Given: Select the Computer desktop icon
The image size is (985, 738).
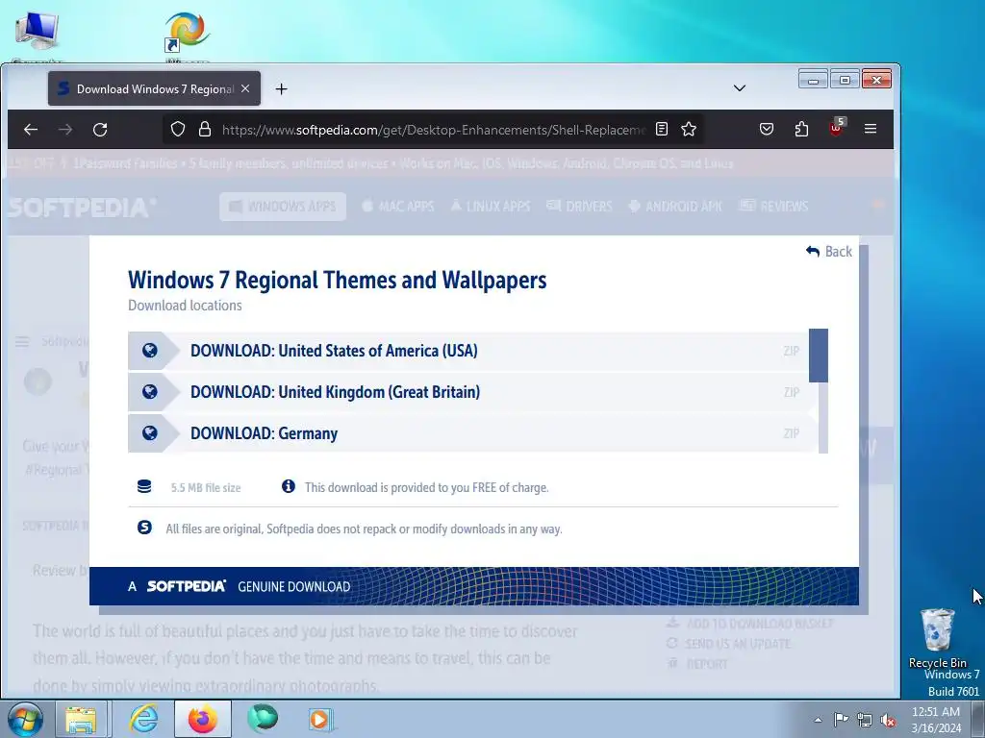Looking at the screenshot, I should pyautogui.click(x=37, y=37).
